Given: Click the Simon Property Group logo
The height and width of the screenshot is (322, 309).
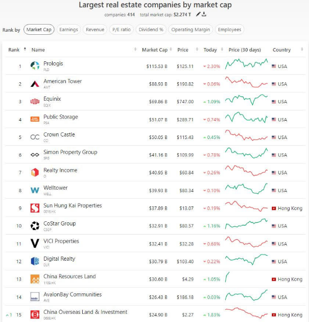Looking at the screenshot, I should tap(35, 155).
